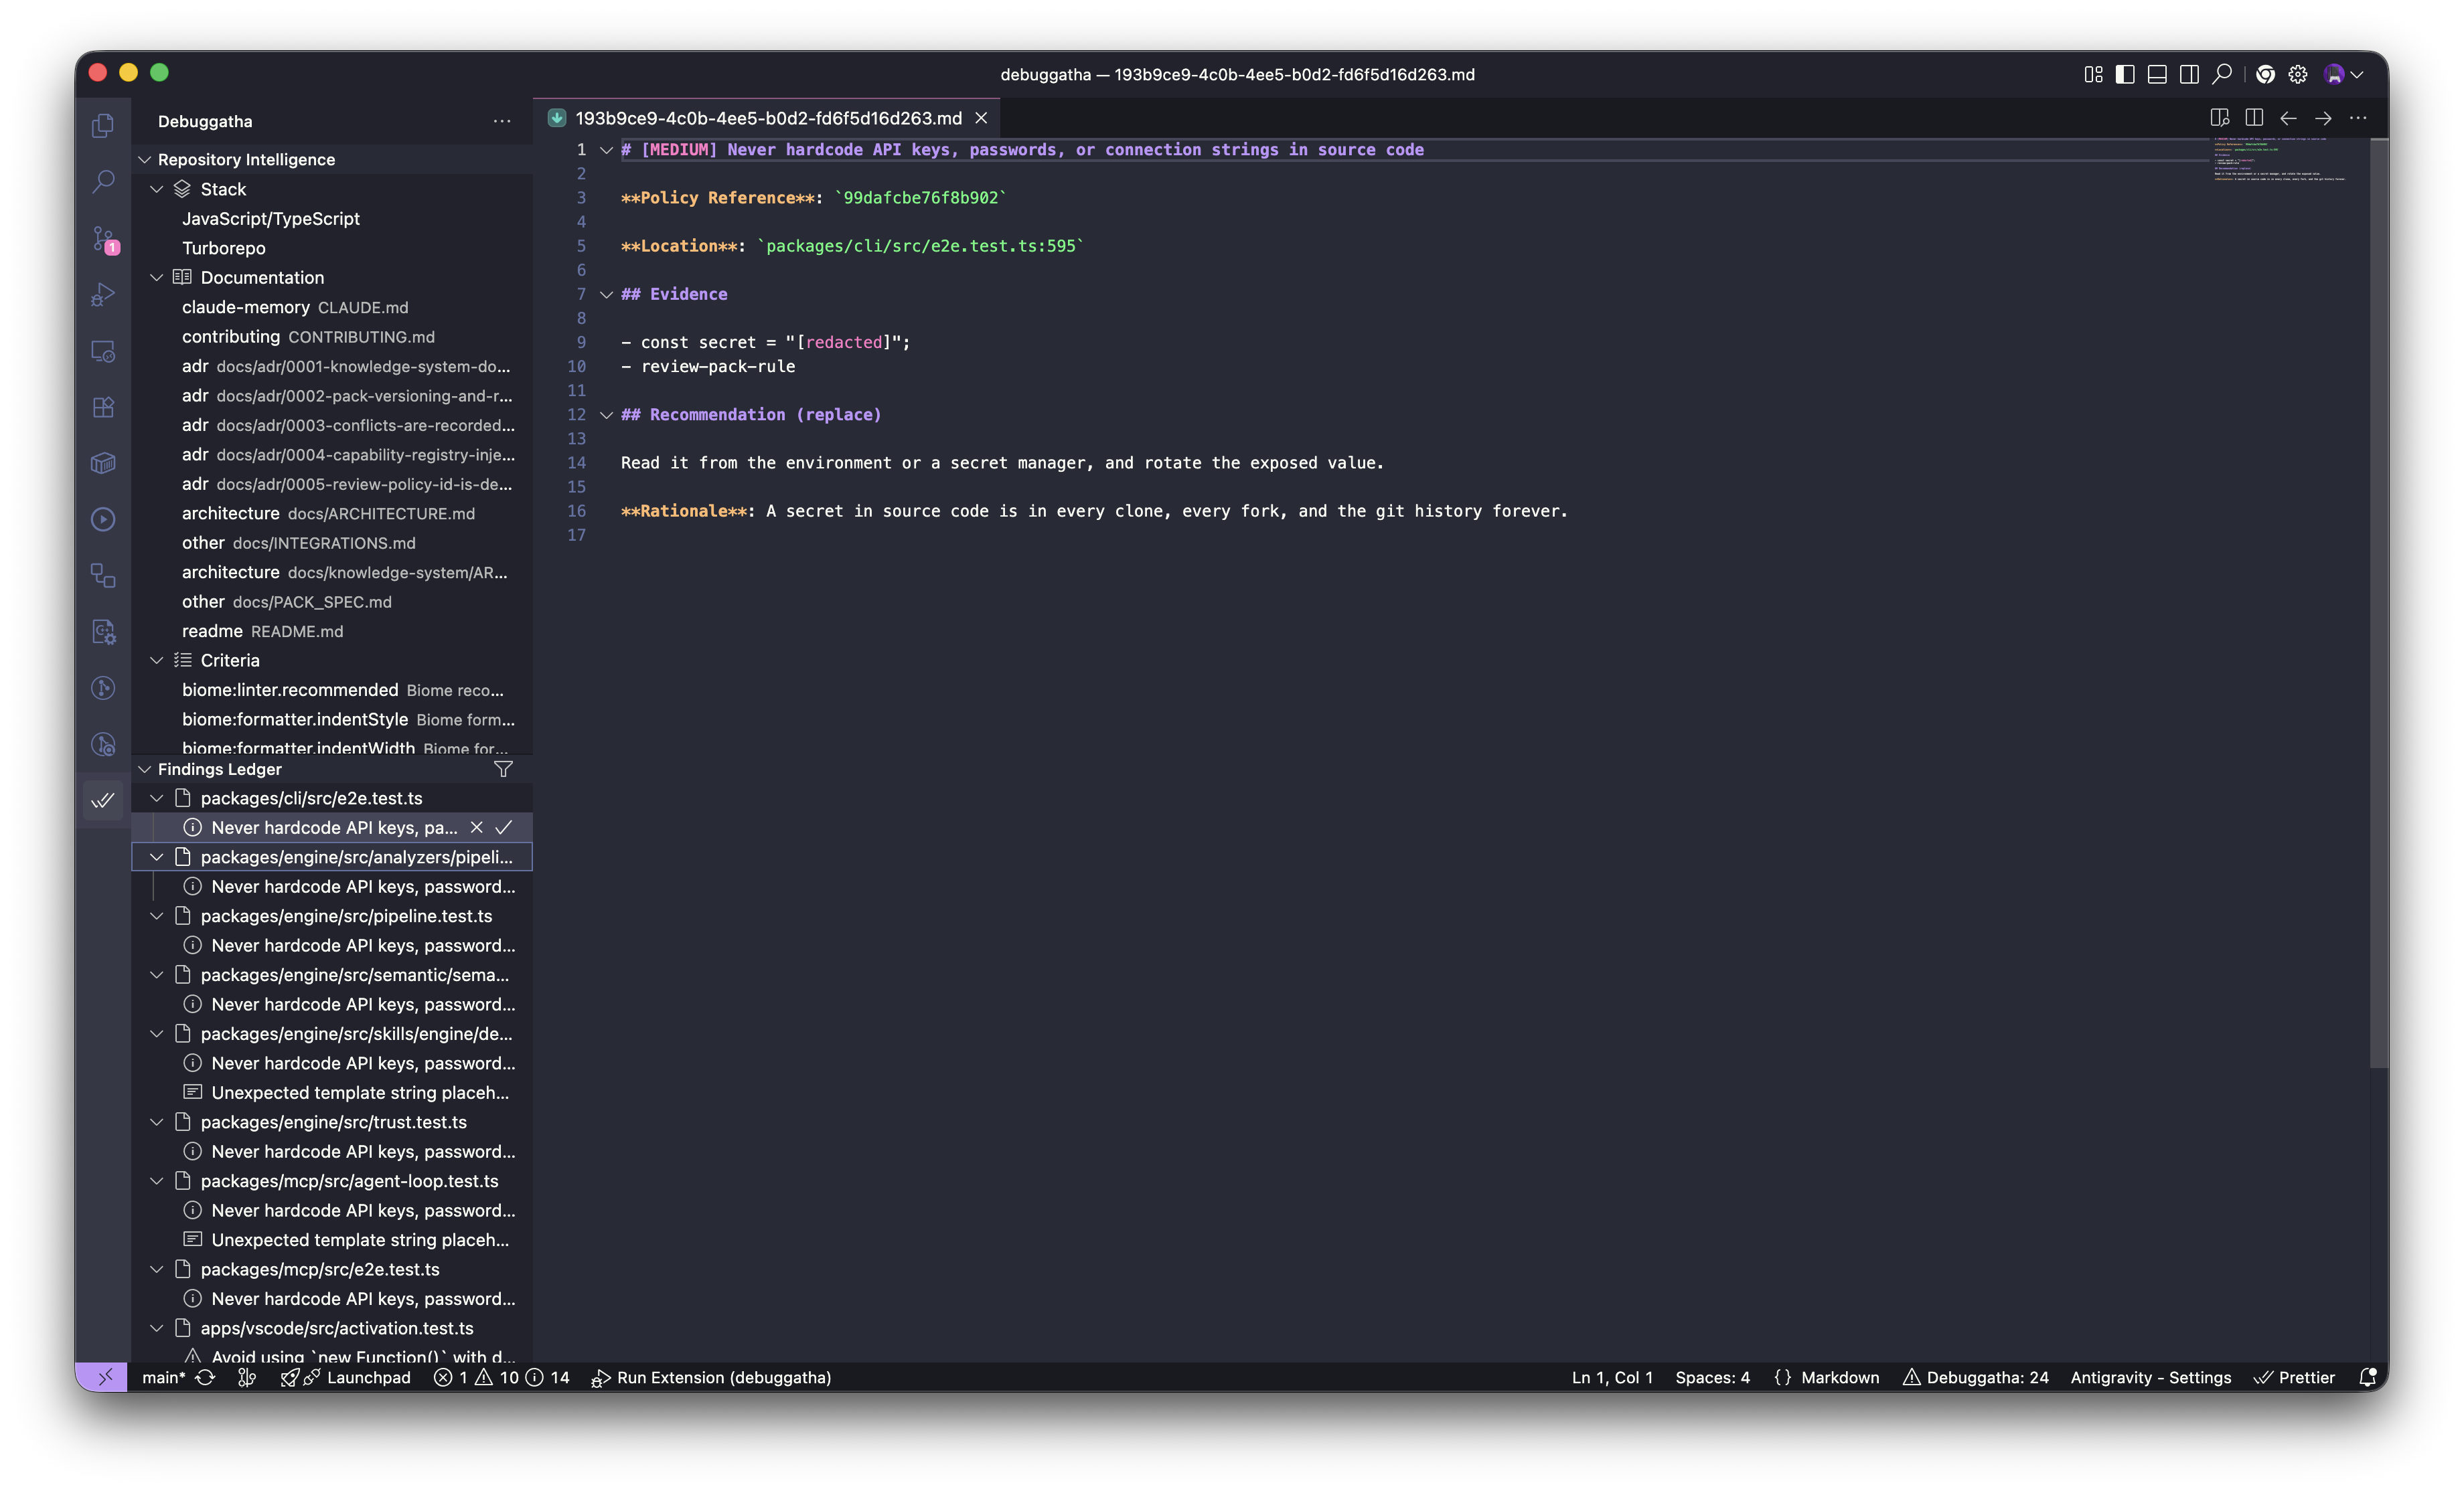Synchronize changes icon next to main branch
2464x1491 pixels.
205,1377
